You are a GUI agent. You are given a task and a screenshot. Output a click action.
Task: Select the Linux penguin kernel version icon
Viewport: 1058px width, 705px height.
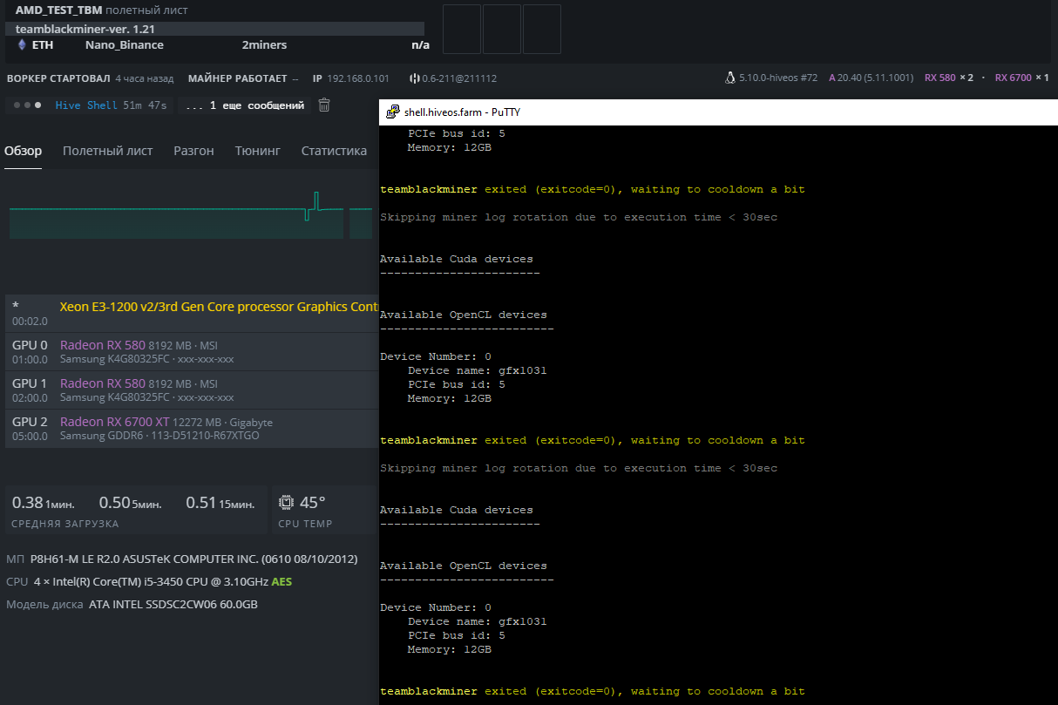730,78
